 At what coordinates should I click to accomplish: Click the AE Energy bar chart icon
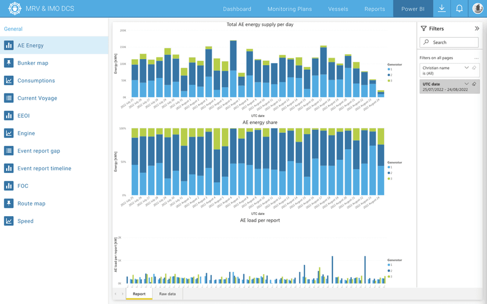(9, 45)
